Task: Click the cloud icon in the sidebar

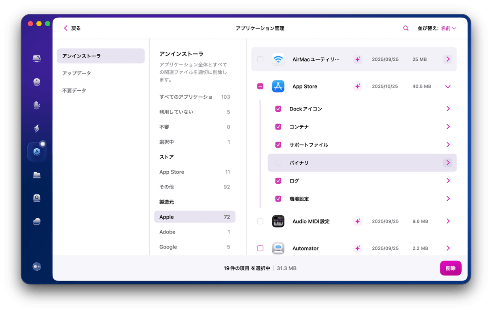Action: coord(36,221)
